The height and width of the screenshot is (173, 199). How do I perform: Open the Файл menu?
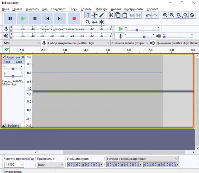[5, 9]
